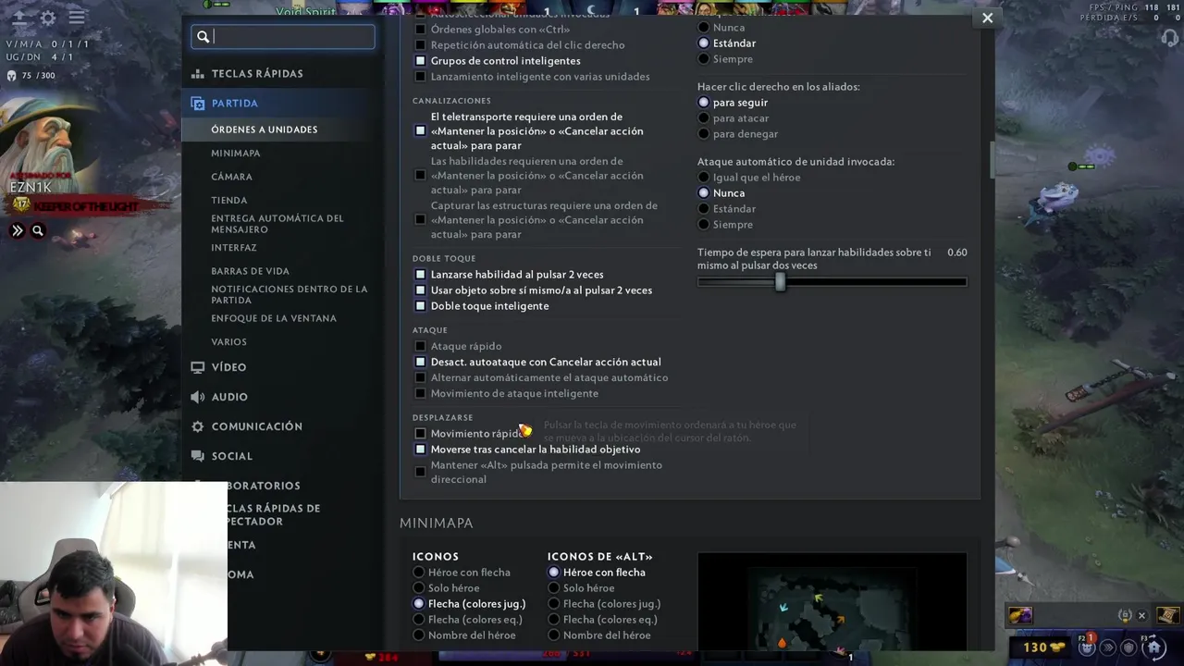This screenshot has width=1184, height=666.
Task: Open the hamburger menu icon top-left
Action: point(77,18)
